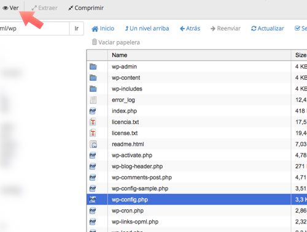The image size is (307, 232).
Task: Select the wp-cron.php file name
Action: 128,211
